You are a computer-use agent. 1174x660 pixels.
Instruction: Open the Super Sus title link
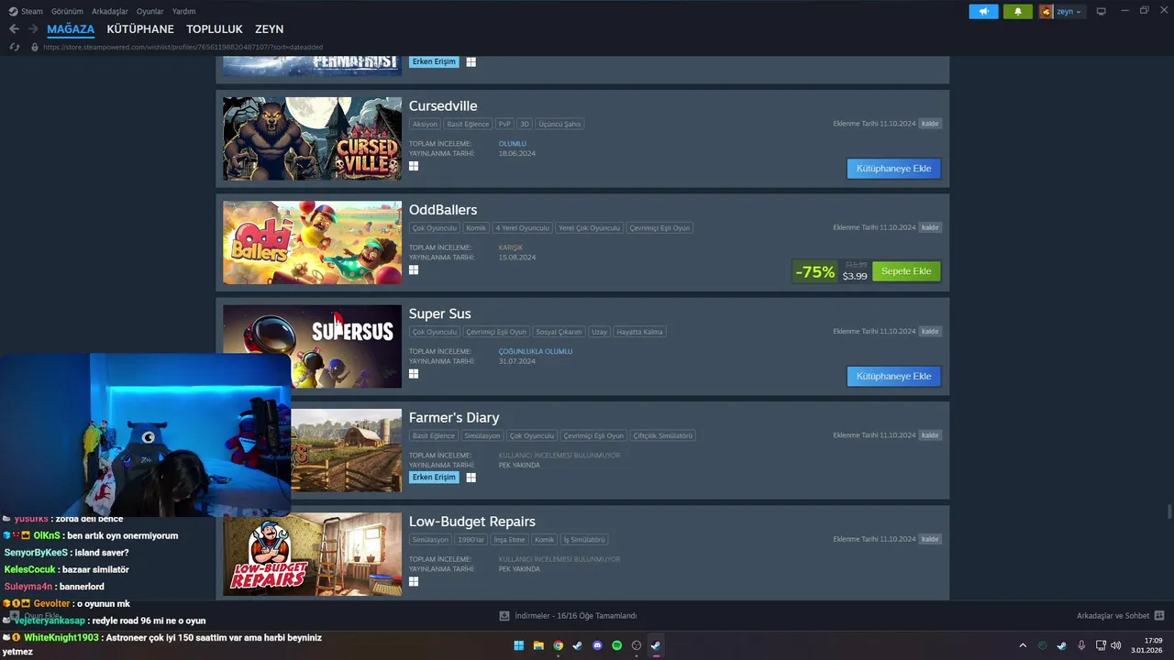[440, 313]
